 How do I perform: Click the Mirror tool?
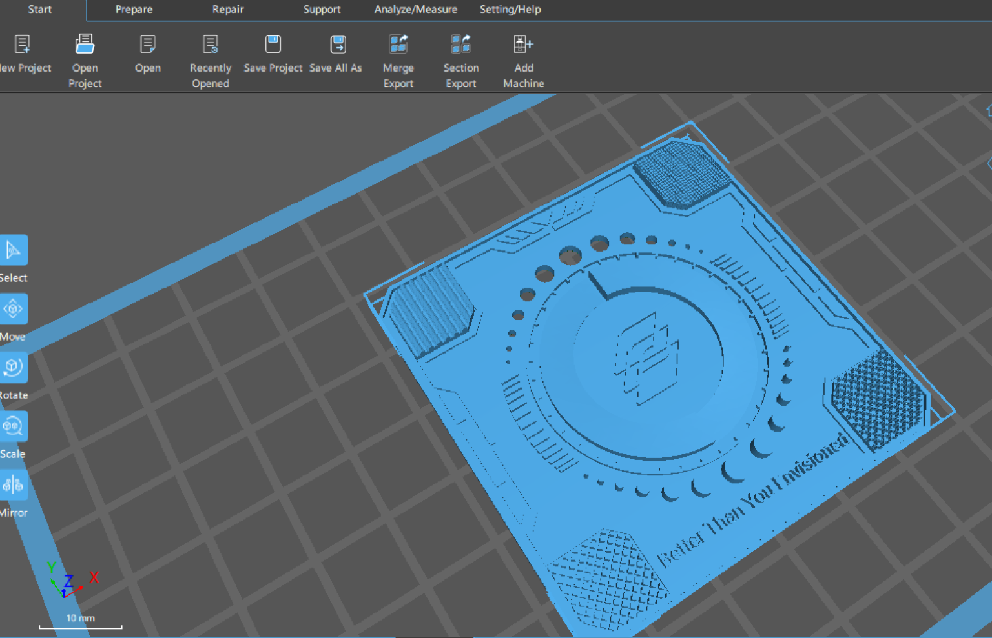pyautogui.click(x=13, y=485)
